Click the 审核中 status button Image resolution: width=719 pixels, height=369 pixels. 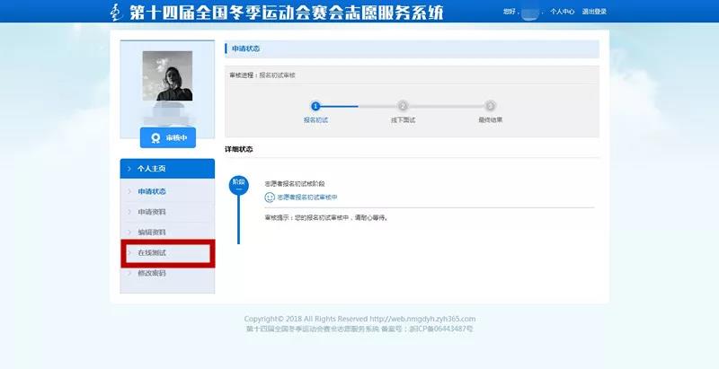coord(168,137)
